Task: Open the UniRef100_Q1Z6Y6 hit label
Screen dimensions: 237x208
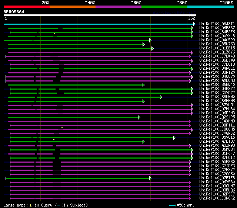Action: (217, 52)
